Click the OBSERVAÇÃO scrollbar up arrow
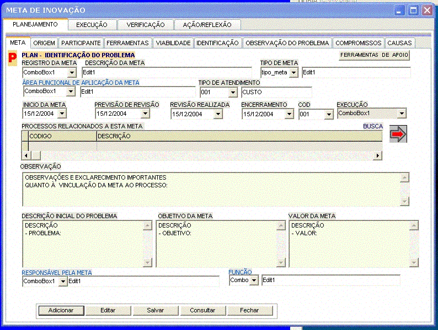 [x=404, y=178]
